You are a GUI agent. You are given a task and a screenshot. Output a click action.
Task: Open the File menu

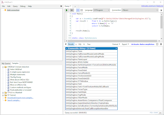[3, 6]
